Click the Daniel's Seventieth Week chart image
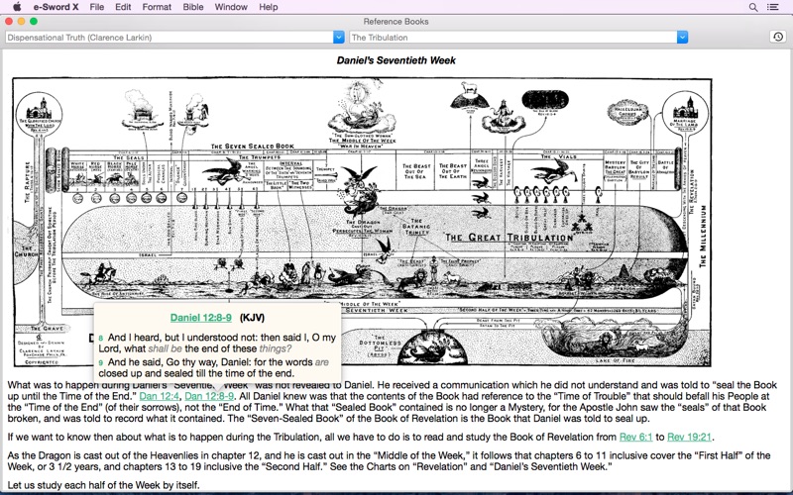The height and width of the screenshot is (495, 793). point(362,222)
